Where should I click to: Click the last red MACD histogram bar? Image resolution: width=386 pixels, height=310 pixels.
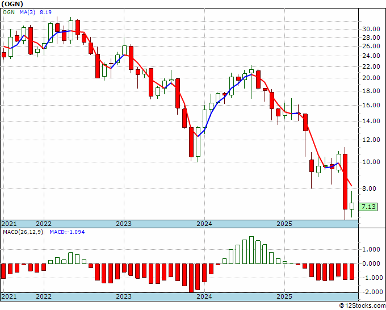[352, 271]
